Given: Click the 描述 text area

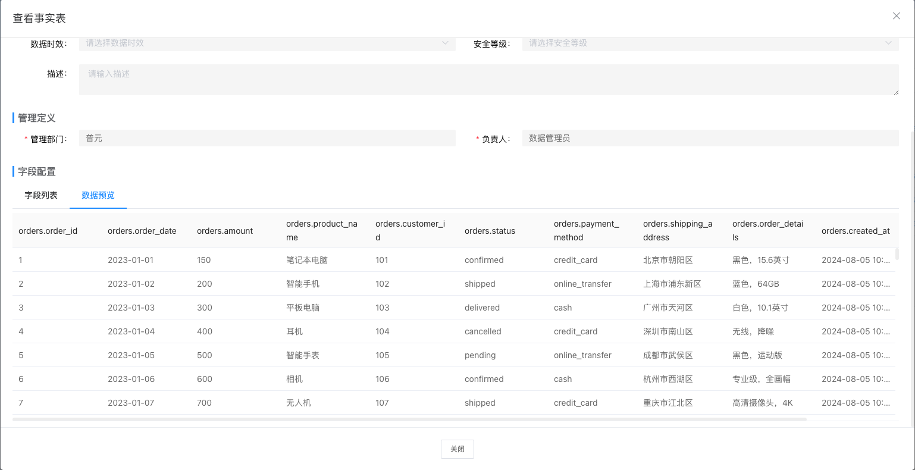Looking at the screenshot, I should [488, 80].
